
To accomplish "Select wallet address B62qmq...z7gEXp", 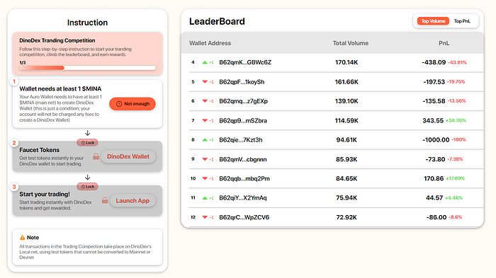I will pyautogui.click(x=243, y=101).
